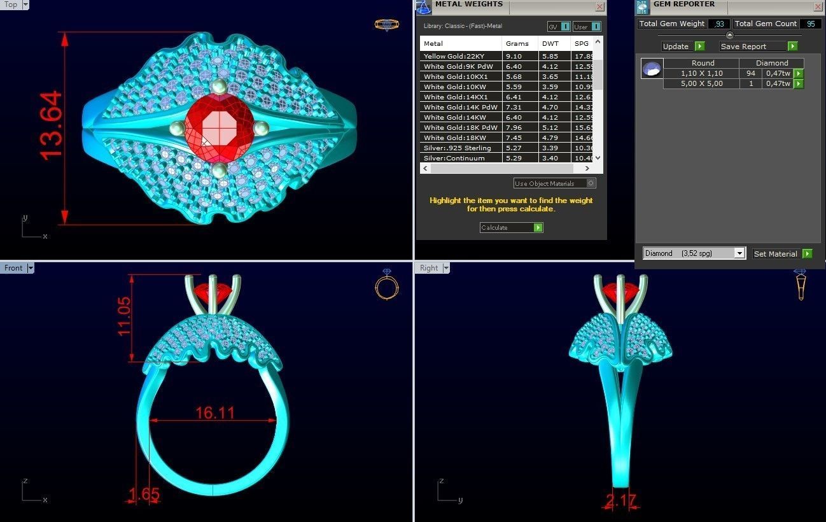Screen dimensions: 826x522
Task: Click the green arrow beside Calculate
Action: coord(538,228)
